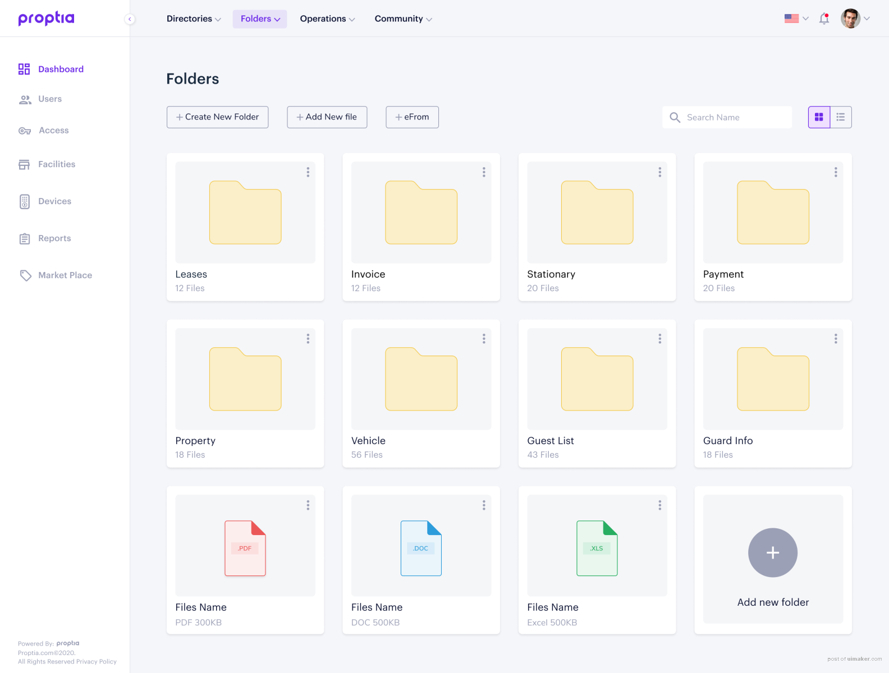Viewport: 889px width, 673px height.
Task: Click the plus circle to add folder
Action: click(773, 552)
